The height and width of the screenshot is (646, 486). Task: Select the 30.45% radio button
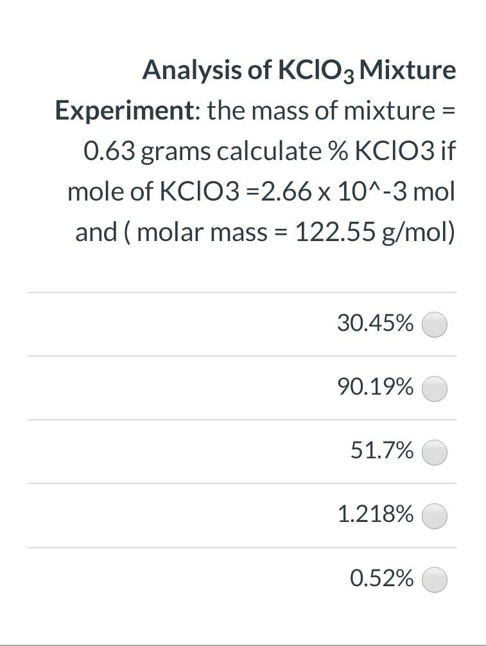point(434,325)
